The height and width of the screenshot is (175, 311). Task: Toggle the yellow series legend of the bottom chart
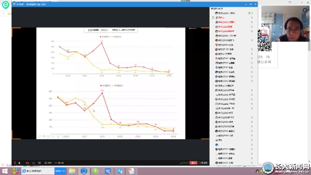point(118,86)
